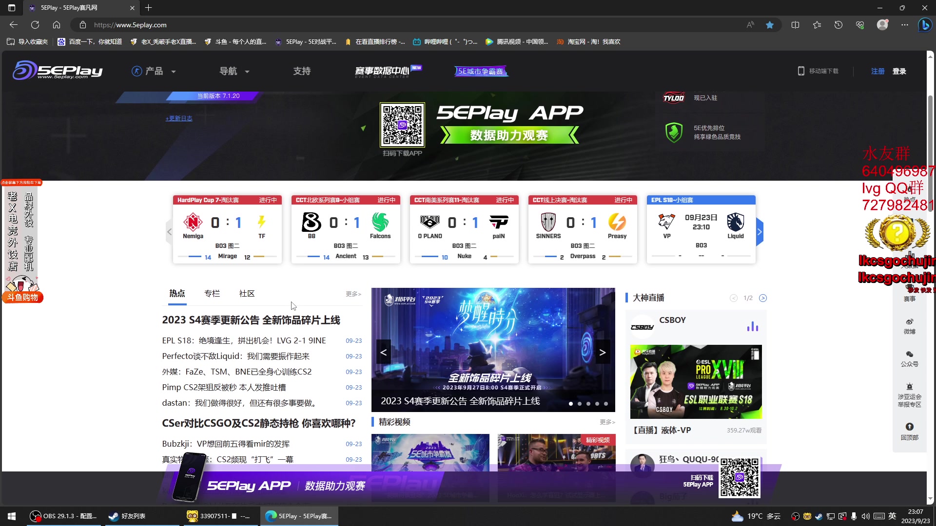Select the last carousel indicator dot
Screen dimensions: 936x526
(x=606, y=404)
